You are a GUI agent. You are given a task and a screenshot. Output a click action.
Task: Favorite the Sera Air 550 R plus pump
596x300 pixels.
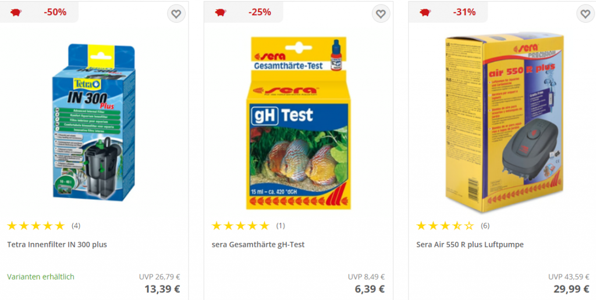(585, 14)
